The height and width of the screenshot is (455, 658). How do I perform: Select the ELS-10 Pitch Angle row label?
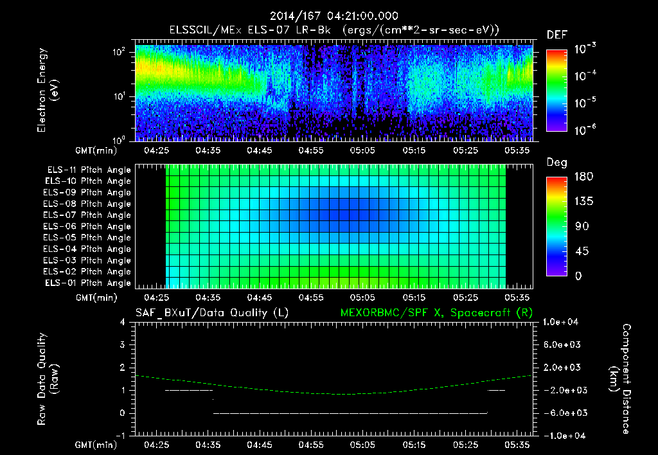tap(88, 181)
